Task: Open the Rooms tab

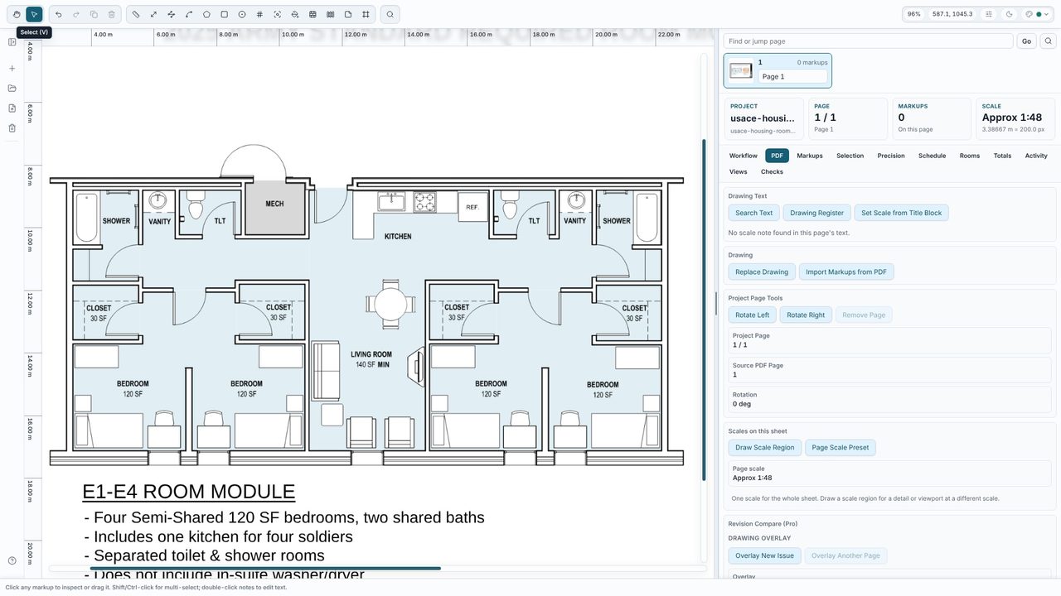Action: (970, 156)
